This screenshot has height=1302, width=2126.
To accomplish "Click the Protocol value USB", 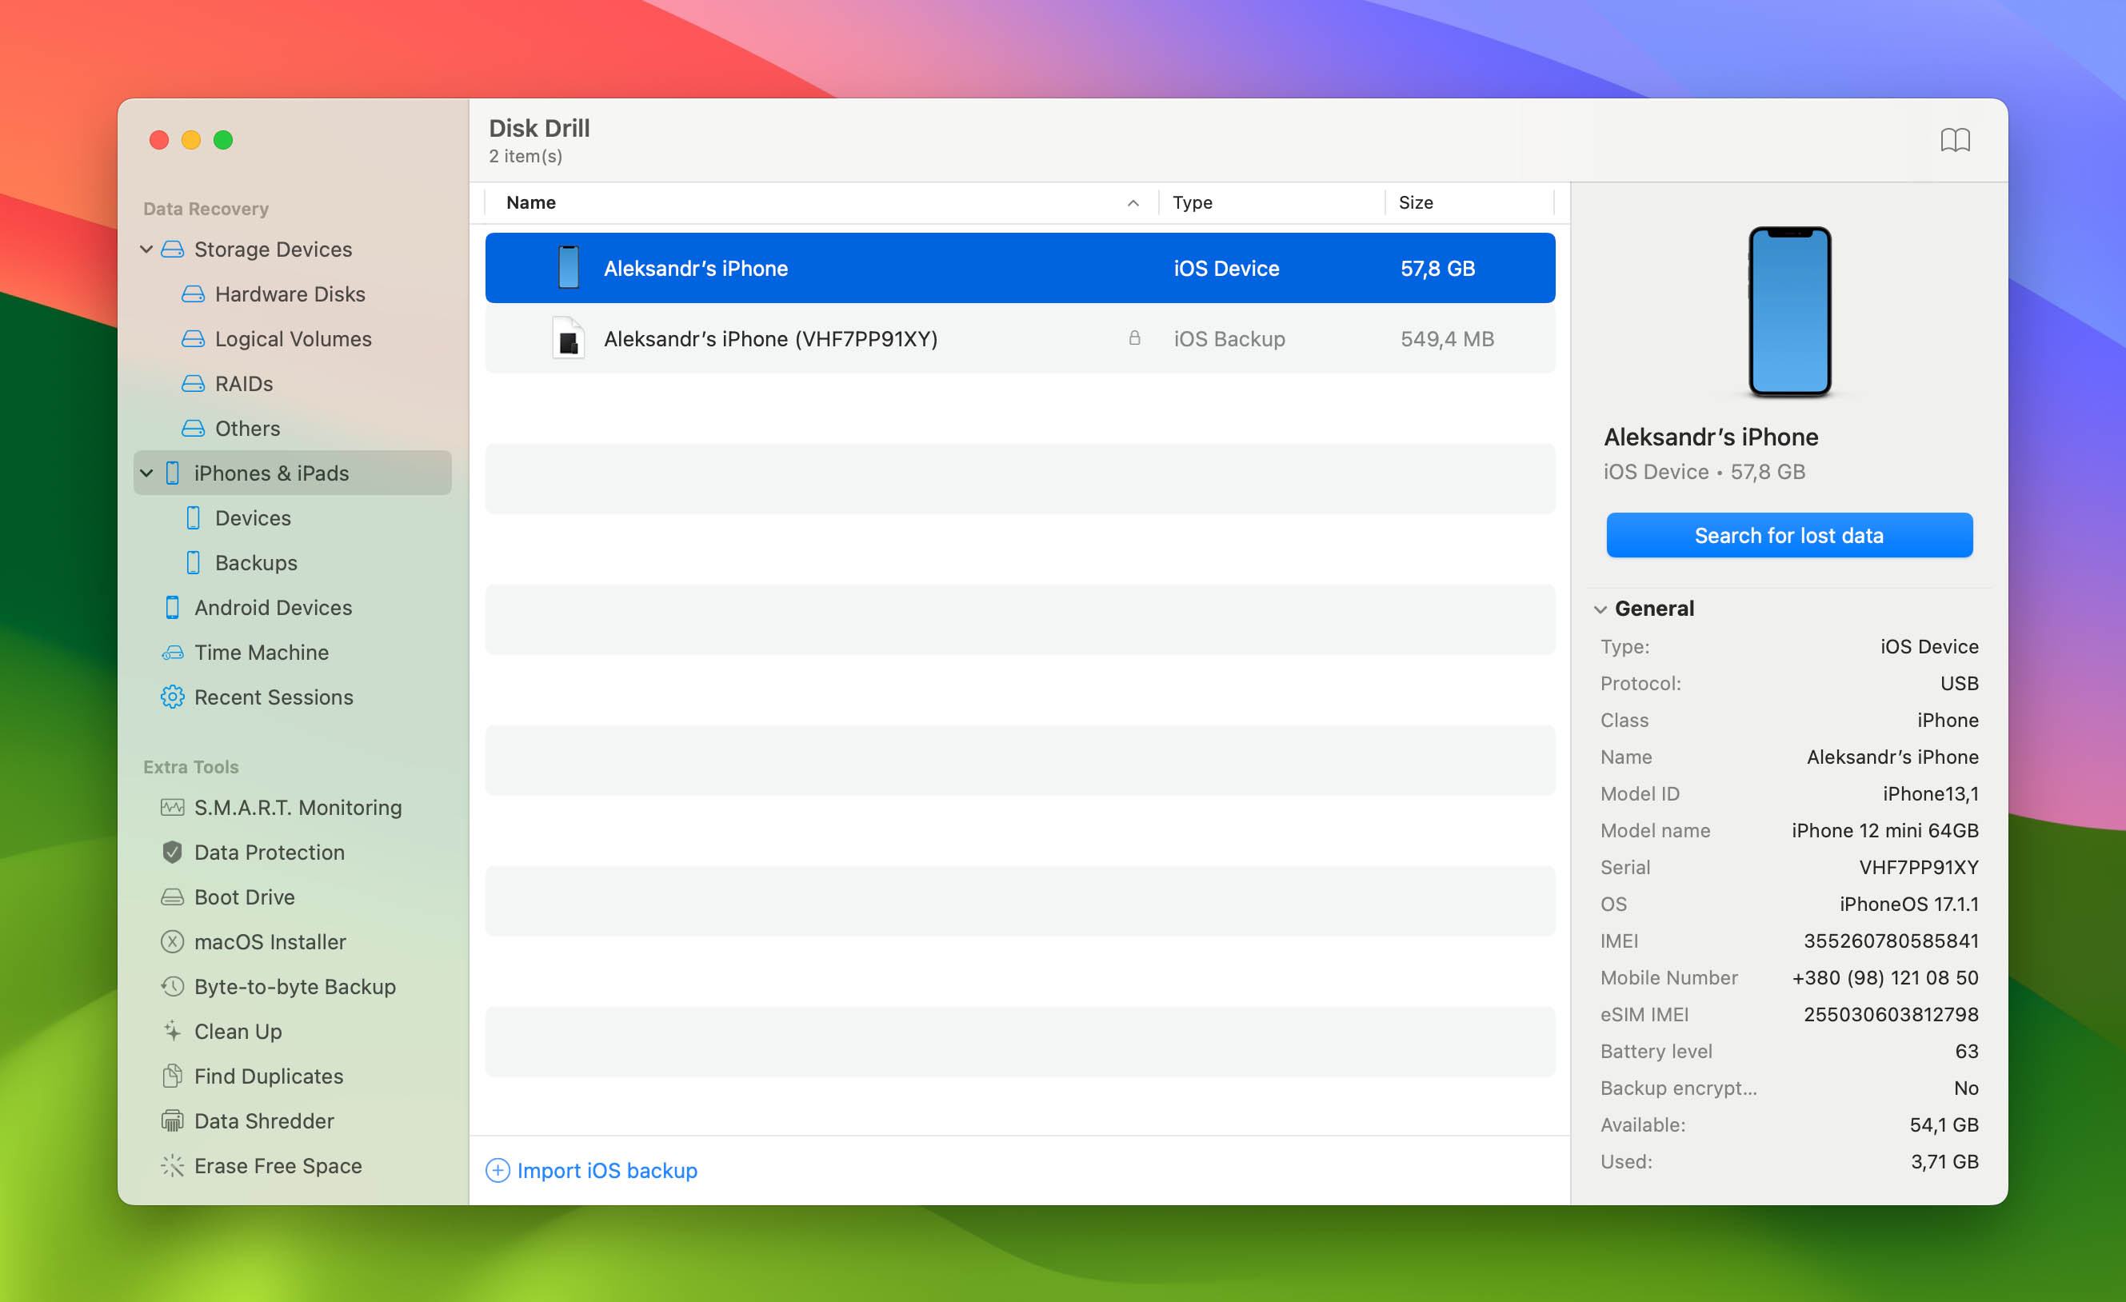I will click(1959, 683).
